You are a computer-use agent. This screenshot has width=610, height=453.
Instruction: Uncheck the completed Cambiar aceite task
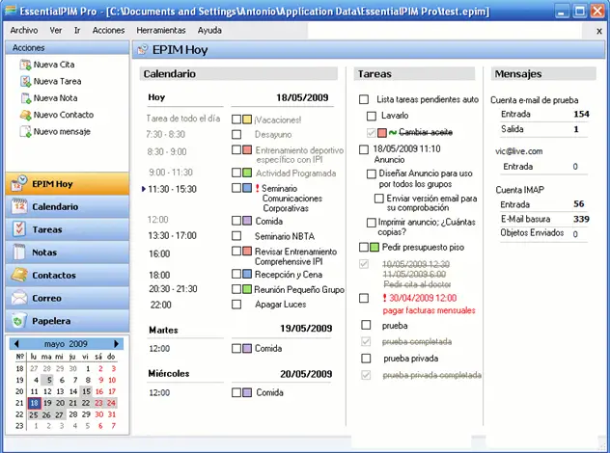pyautogui.click(x=372, y=133)
